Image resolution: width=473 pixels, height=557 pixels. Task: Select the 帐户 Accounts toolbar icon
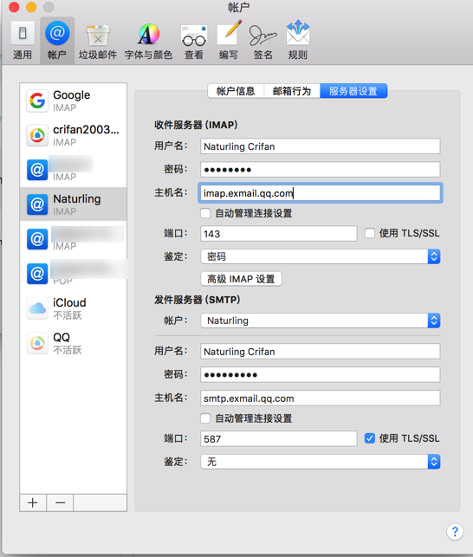pyautogui.click(x=57, y=40)
